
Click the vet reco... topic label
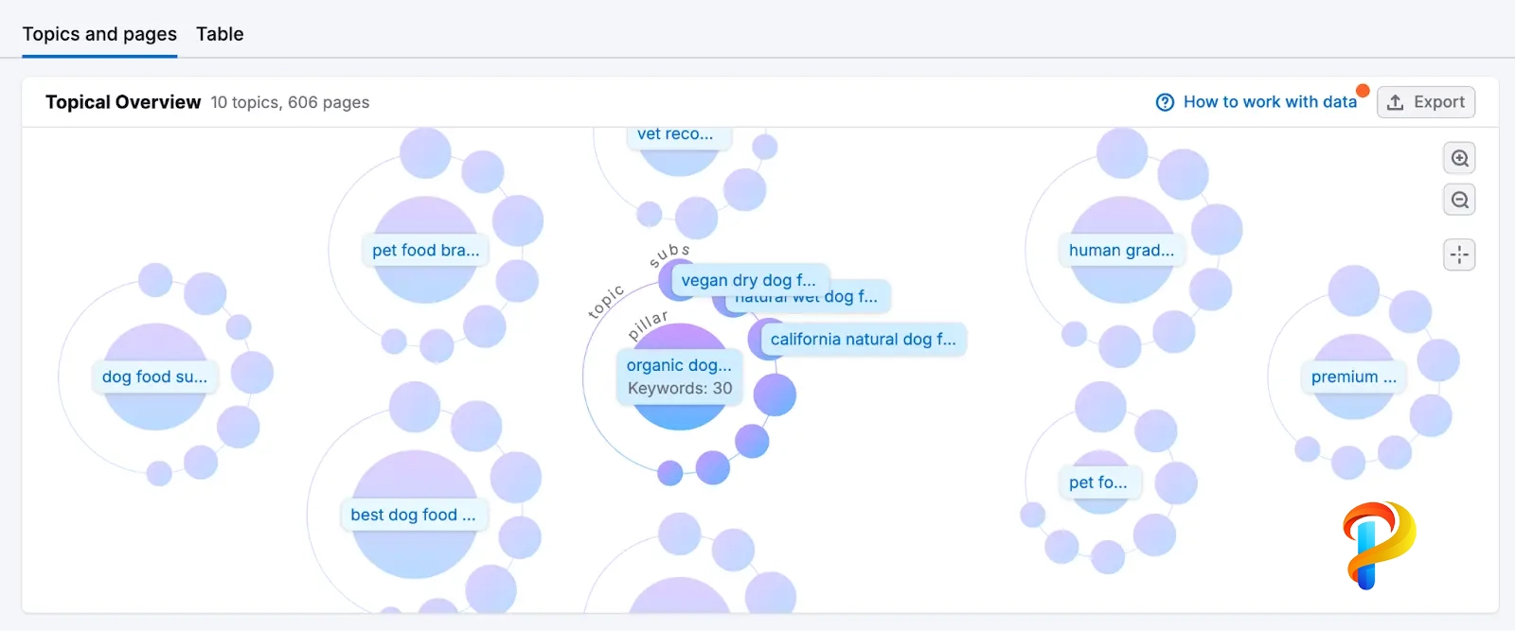[675, 135]
